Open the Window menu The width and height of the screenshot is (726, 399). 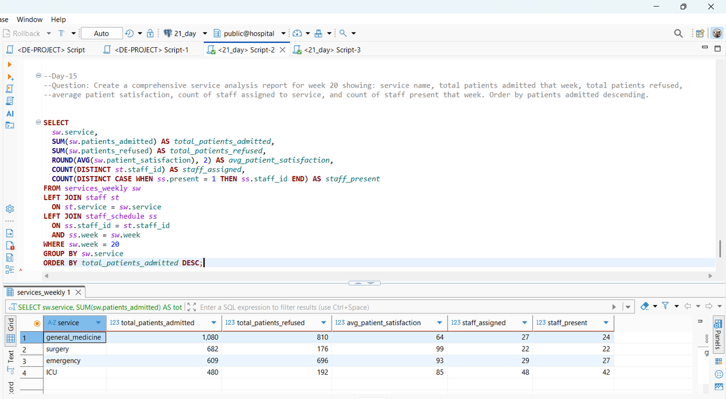tap(30, 20)
